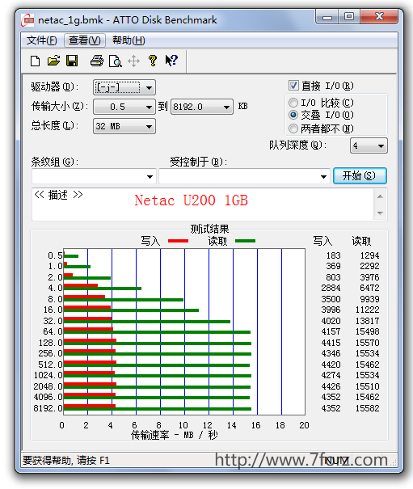Open transfer size start 0.5 dropdown
413x489 pixels.
pos(124,107)
